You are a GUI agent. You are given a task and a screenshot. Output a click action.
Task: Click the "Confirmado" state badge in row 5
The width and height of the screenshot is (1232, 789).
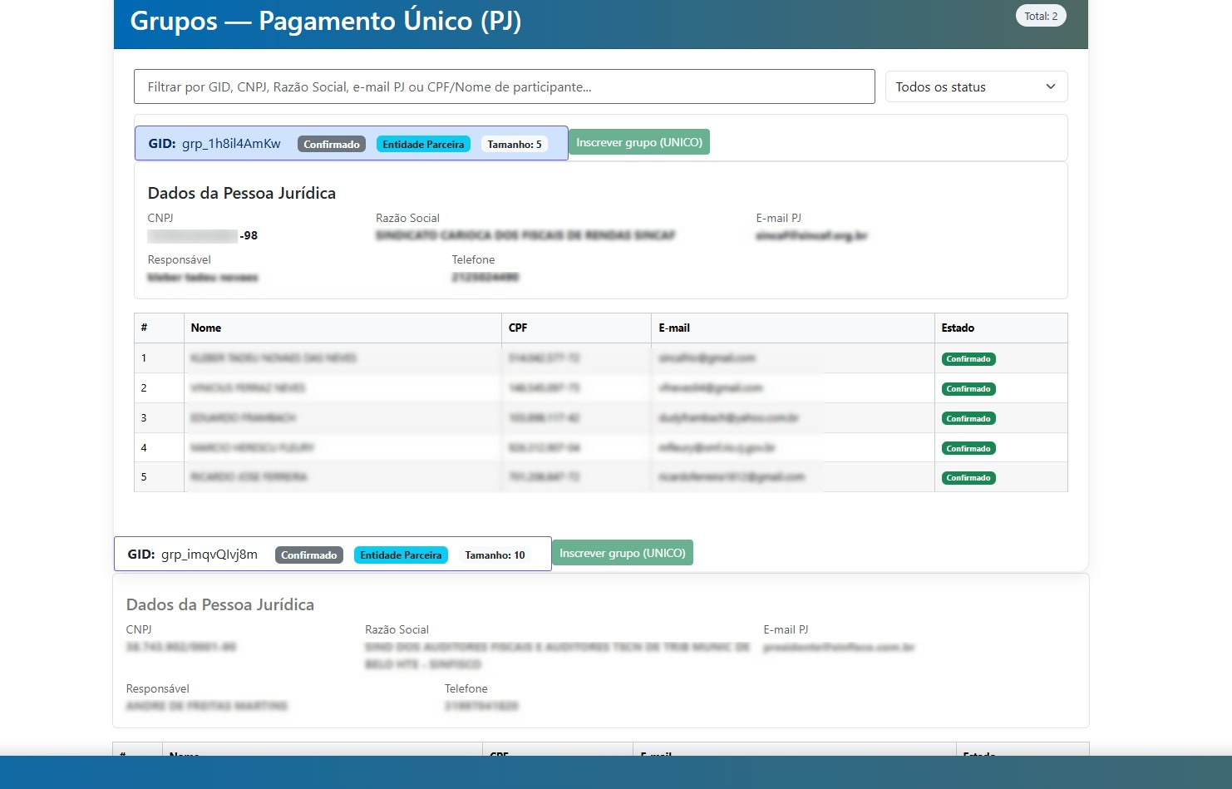(x=968, y=477)
